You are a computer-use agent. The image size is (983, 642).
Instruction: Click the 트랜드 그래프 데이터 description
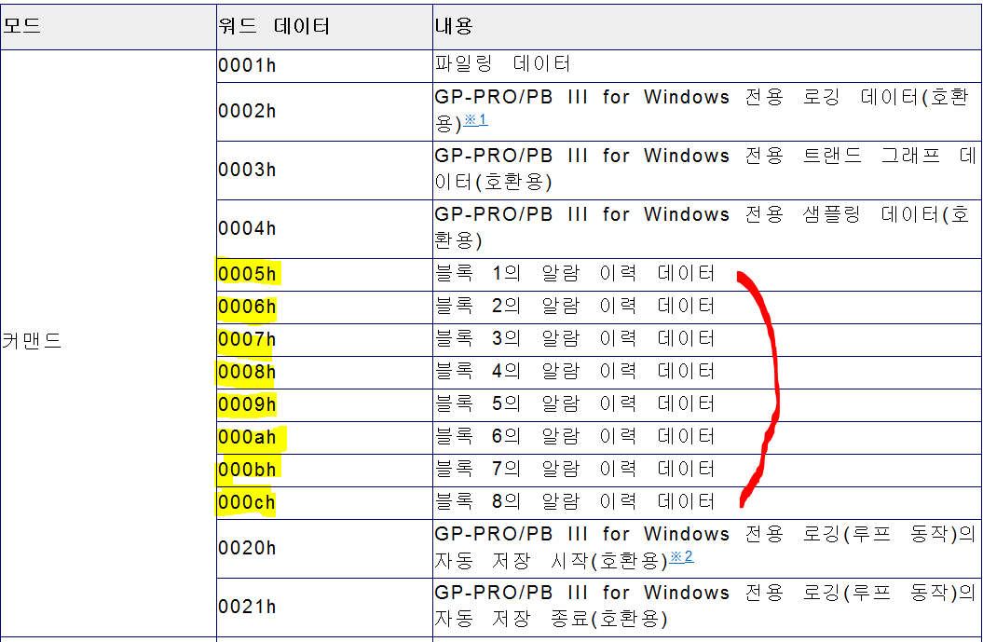pyautogui.click(x=705, y=169)
